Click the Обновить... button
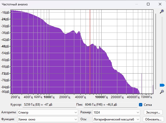The height and width of the screenshot is (123, 166). [153, 119]
